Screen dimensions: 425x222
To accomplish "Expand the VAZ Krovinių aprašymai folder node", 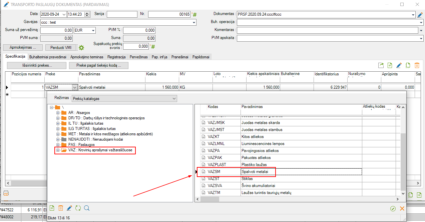I will [58, 150].
